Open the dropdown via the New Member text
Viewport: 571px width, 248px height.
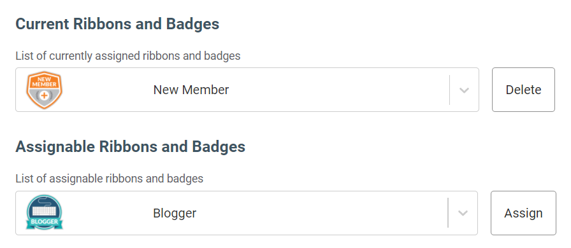[x=191, y=90]
